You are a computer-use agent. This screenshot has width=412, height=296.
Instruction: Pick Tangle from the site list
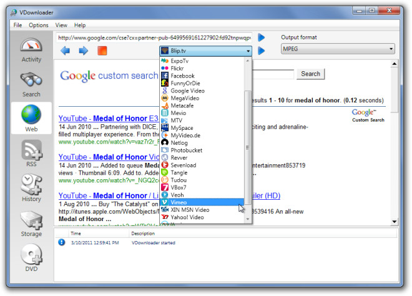(x=202, y=172)
